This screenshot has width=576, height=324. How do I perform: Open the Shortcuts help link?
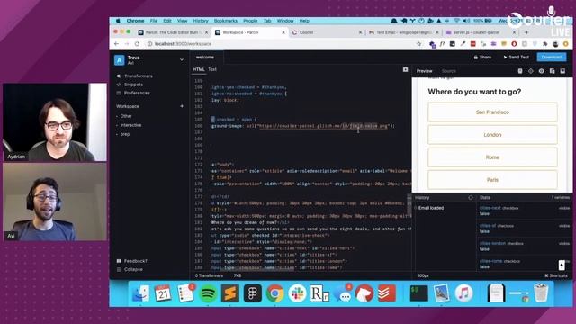point(556,275)
